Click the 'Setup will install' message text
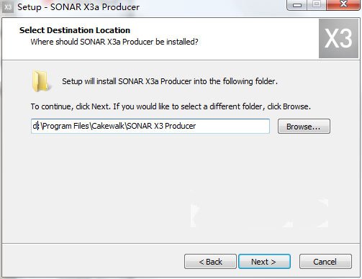The image size is (362, 279). coord(170,81)
